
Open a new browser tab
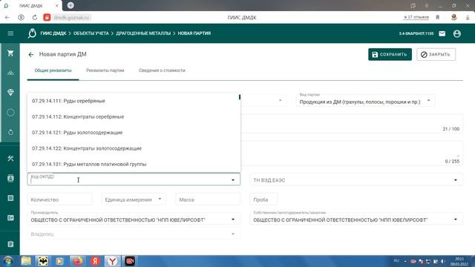pyautogui.click(x=71, y=5)
